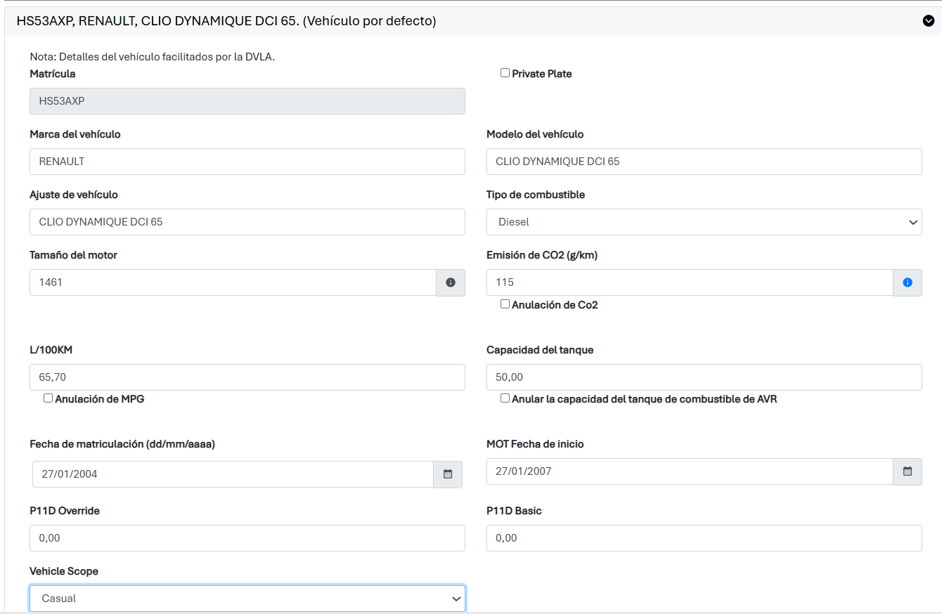Screen dimensions: 942x614
Task: Click the engine size info icon
Action: (x=451, y=282)
